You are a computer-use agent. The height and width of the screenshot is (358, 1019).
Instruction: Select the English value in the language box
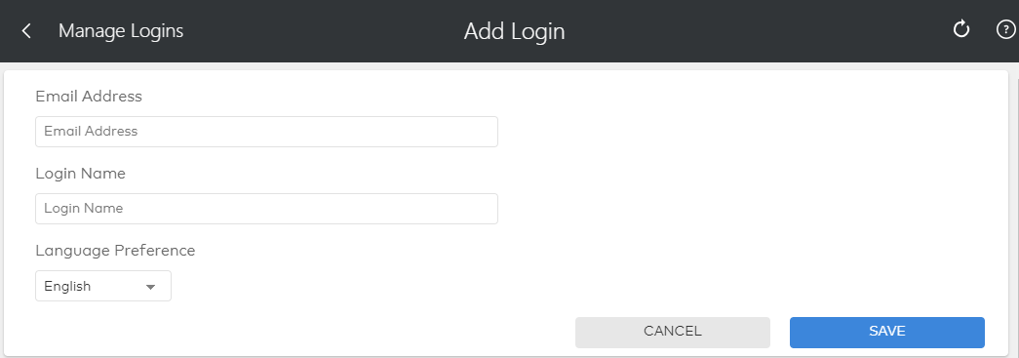tap(67, 286)
